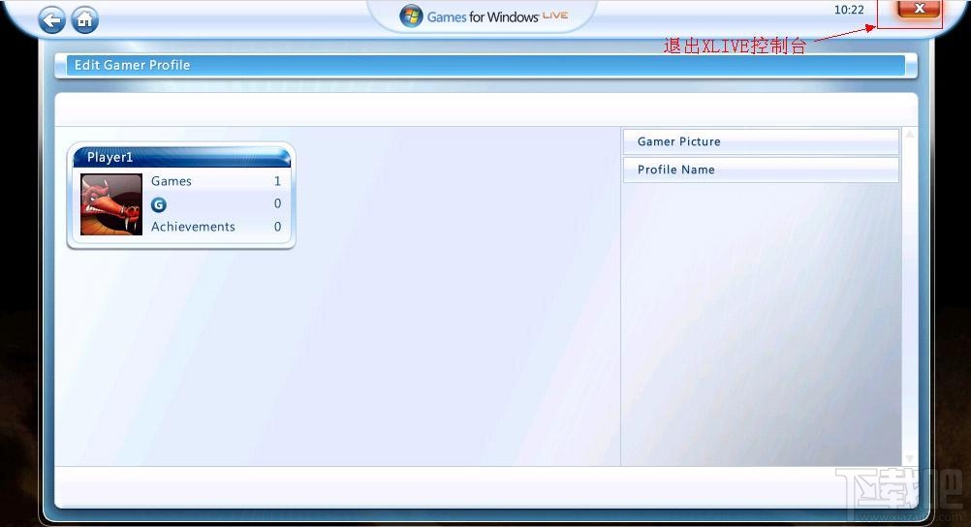Viewport: 971px width, 527px height.
Task: Click the Gamerscore G icon
Action: [x=159, y=204]
